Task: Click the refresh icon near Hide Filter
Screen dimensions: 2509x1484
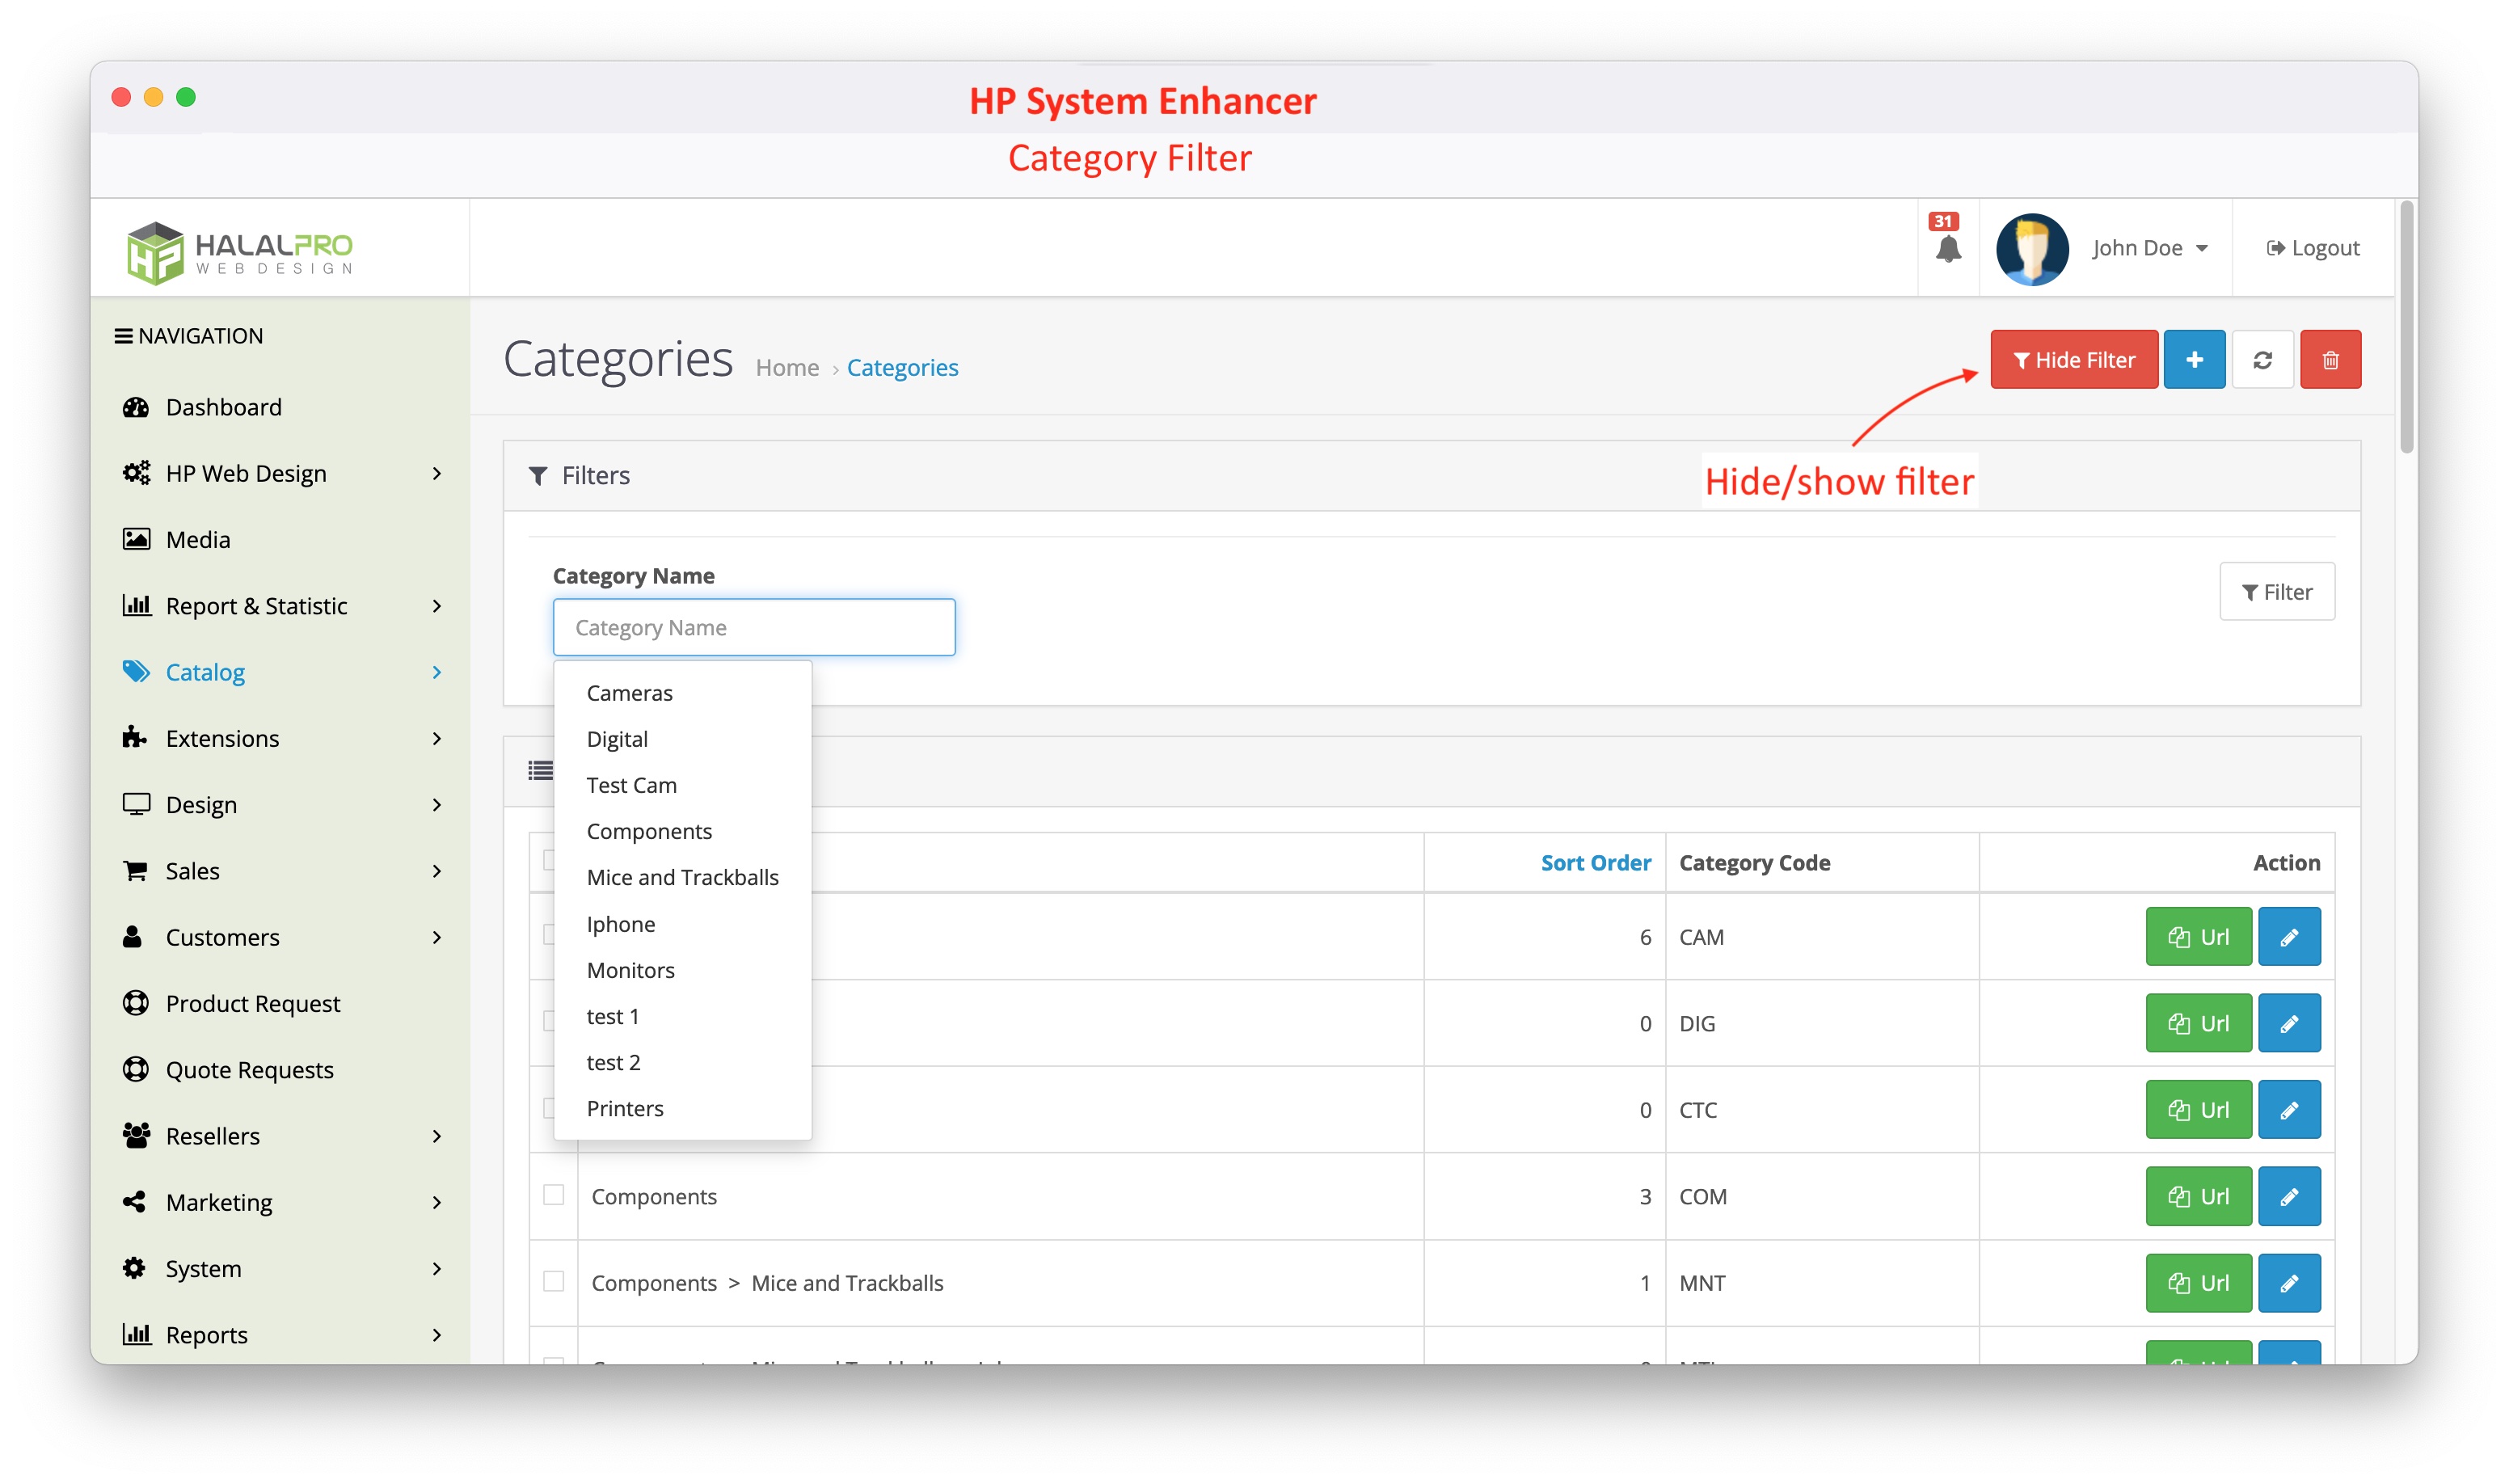Action: (2263, 359)
